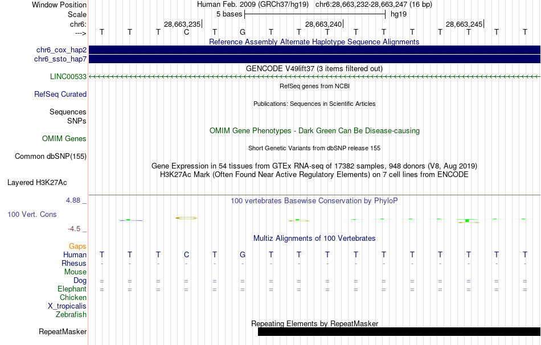Screen dimensions: 541x345
Task: Click the OMIM Gene Phenotypes track title
Action: pos(314,131)
